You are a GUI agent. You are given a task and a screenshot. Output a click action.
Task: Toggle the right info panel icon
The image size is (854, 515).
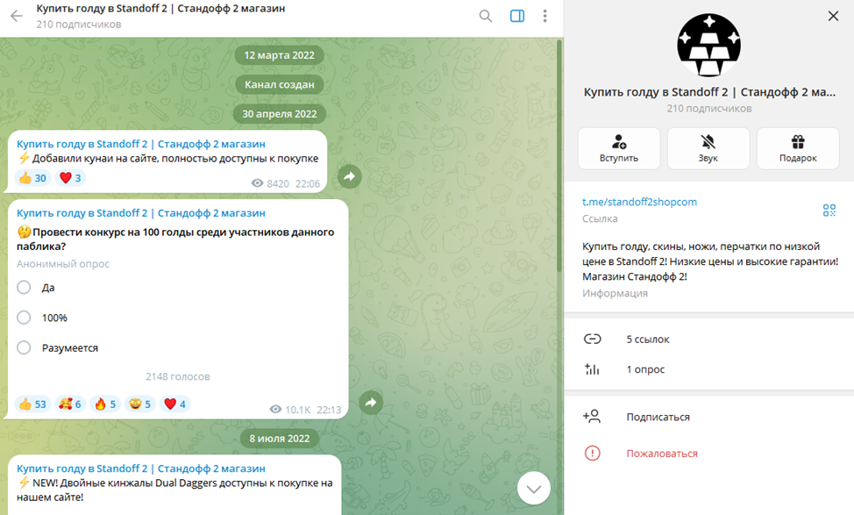pos(516,16)
